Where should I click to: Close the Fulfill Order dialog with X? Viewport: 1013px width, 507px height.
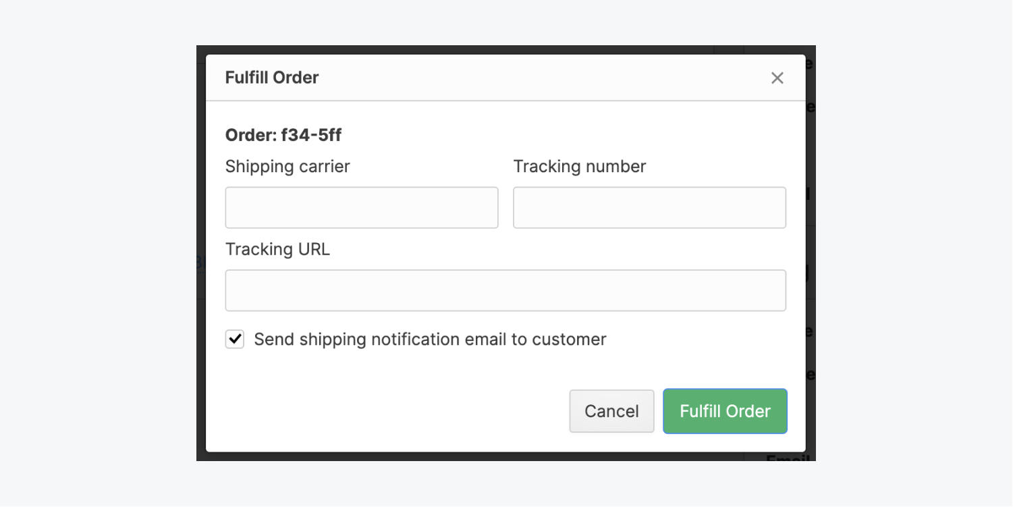(777, 78)
